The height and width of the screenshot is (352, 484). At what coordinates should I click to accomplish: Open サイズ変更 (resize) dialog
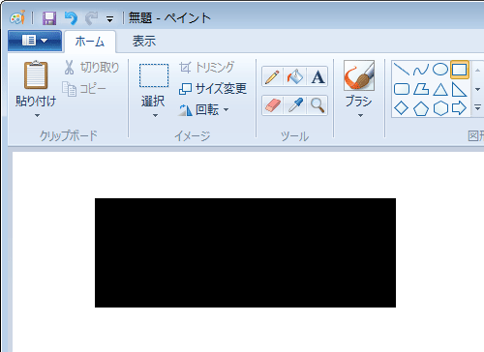(213, 89)
